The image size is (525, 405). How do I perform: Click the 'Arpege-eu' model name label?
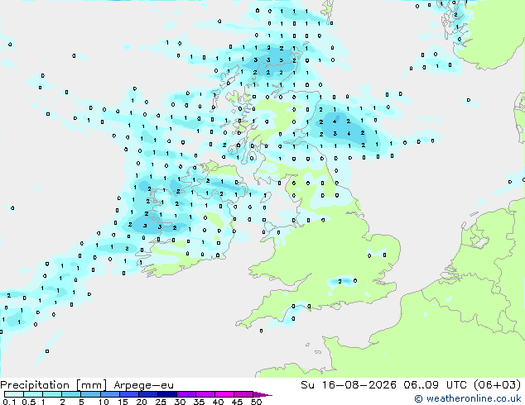click(143, 385)
